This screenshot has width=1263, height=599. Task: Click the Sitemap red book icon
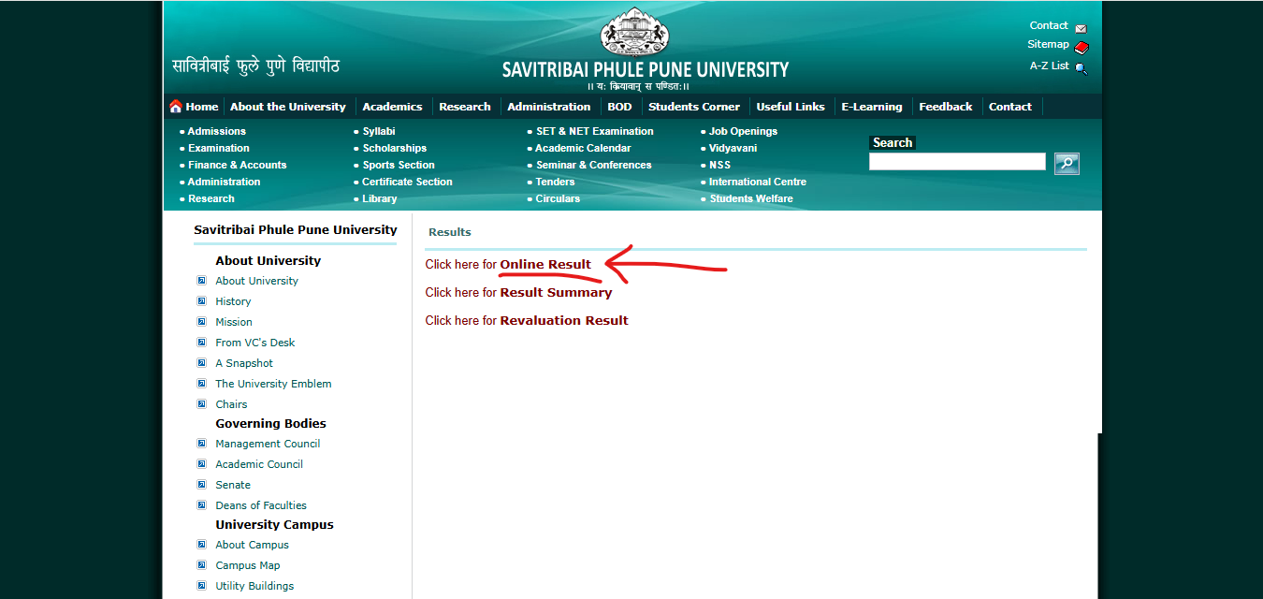pyautogui.click(x=1082, y=48)
